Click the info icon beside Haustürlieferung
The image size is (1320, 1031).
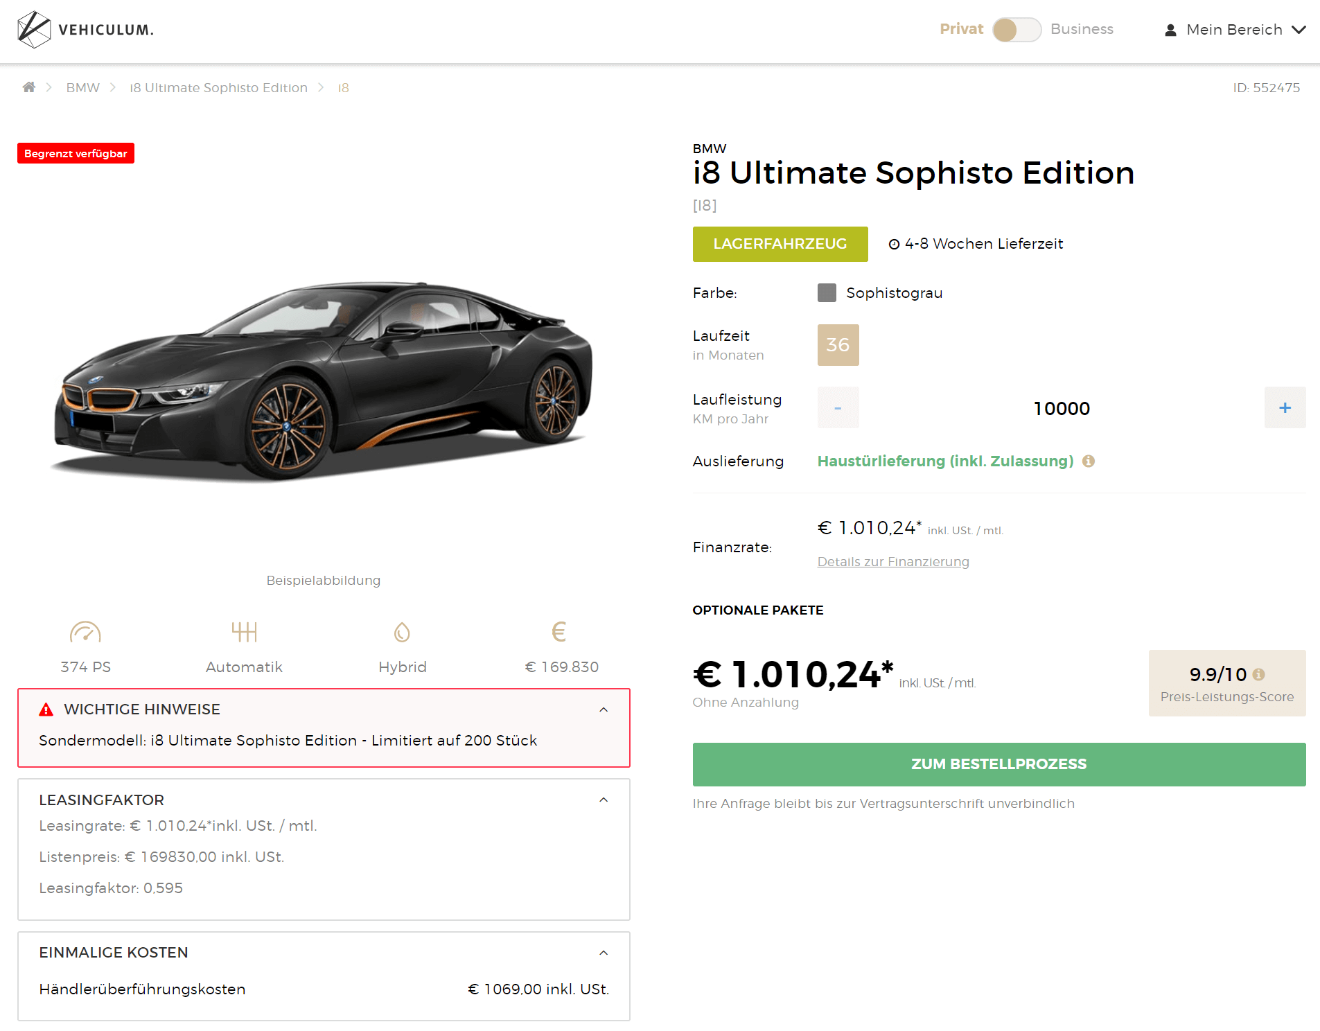1089,461
